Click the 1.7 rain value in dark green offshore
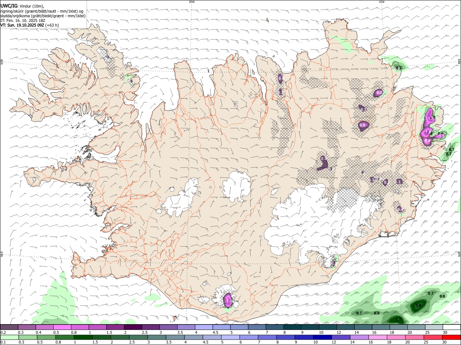The image size is (461, 345). coord(398,319)
